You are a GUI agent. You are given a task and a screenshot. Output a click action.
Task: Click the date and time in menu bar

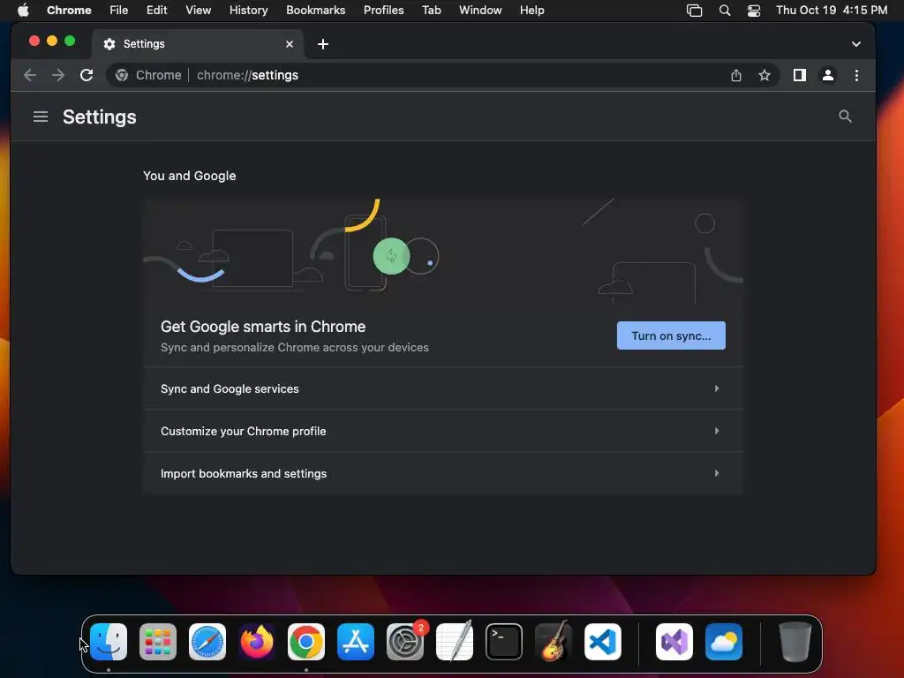coord(832,10)
